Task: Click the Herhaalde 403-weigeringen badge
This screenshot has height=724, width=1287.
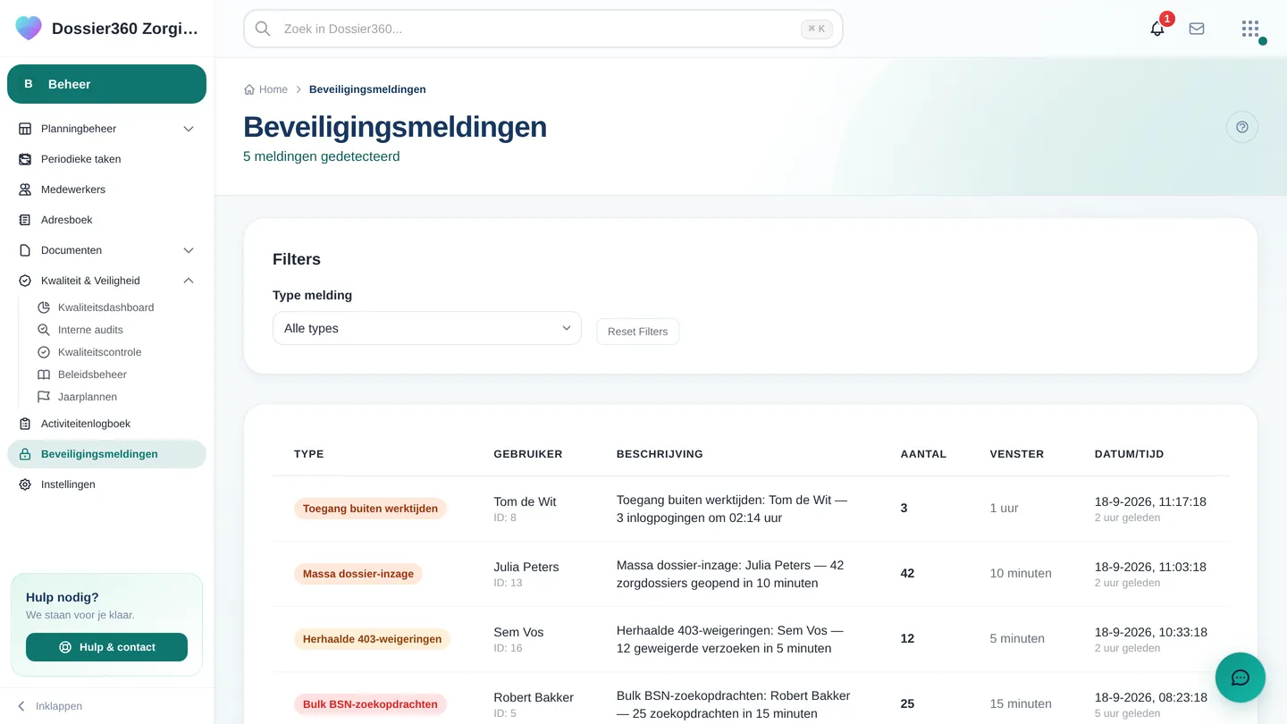Action: tap(372, 639)
